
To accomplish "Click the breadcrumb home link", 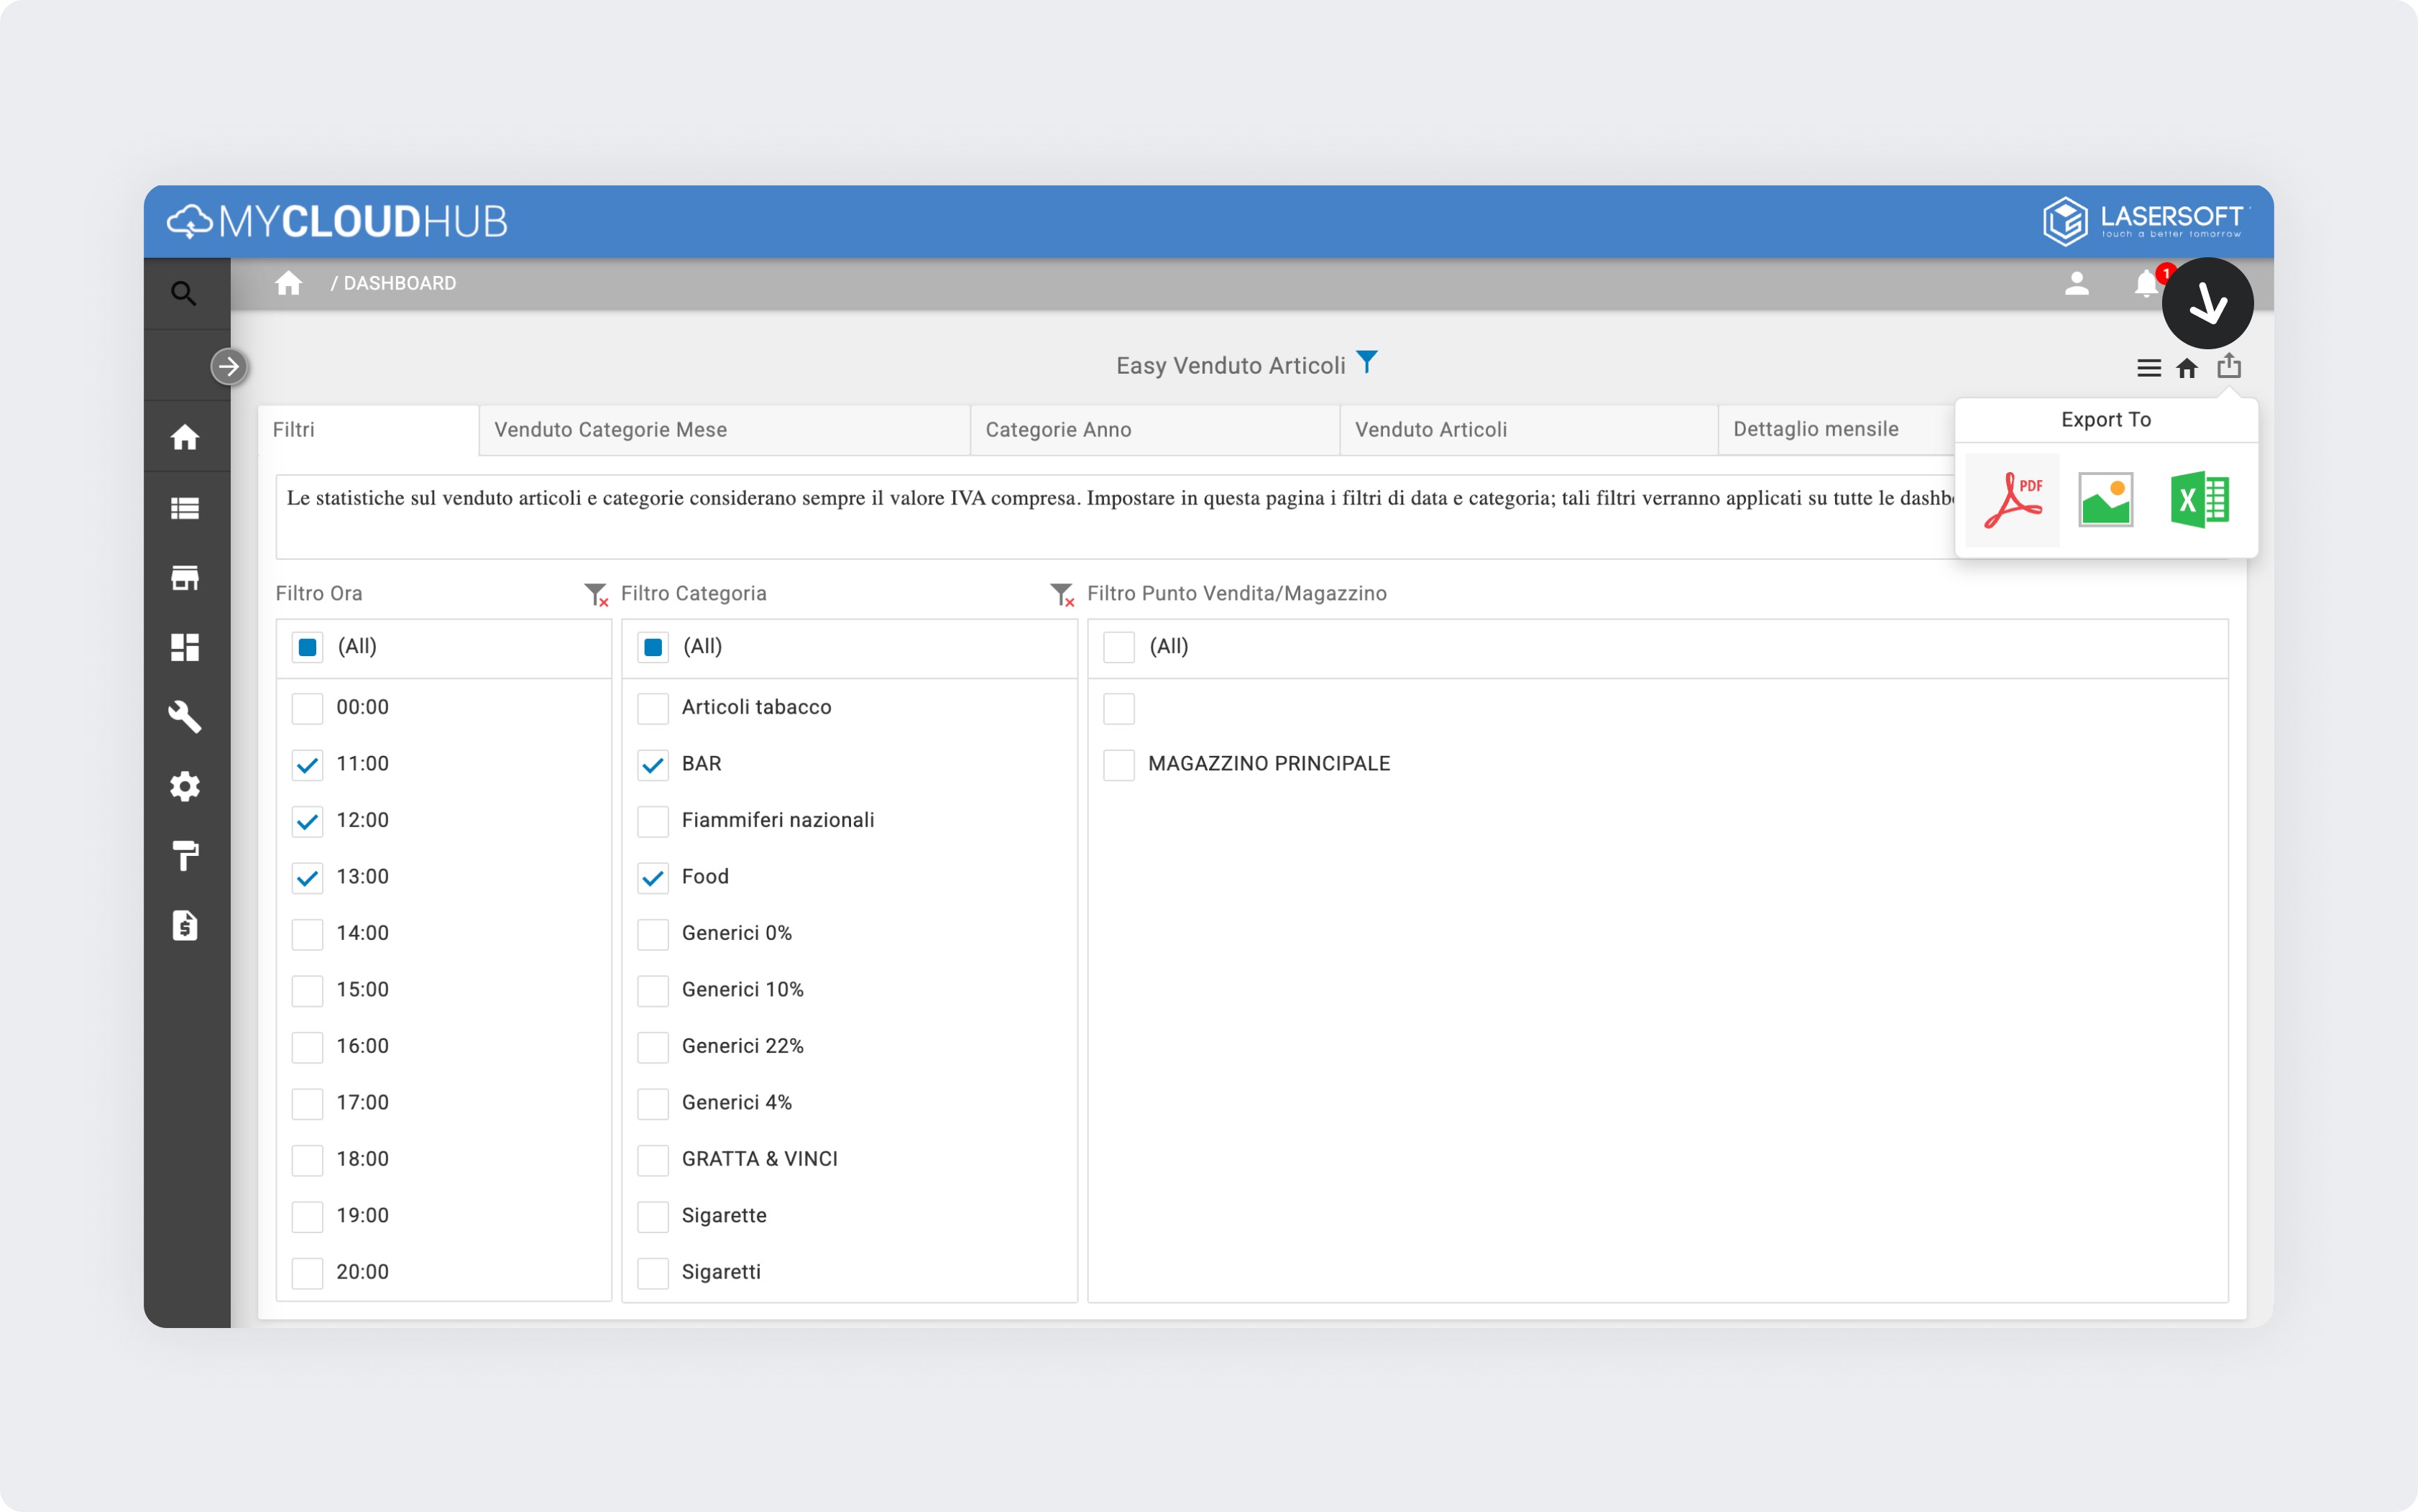I will click(289, 284).
